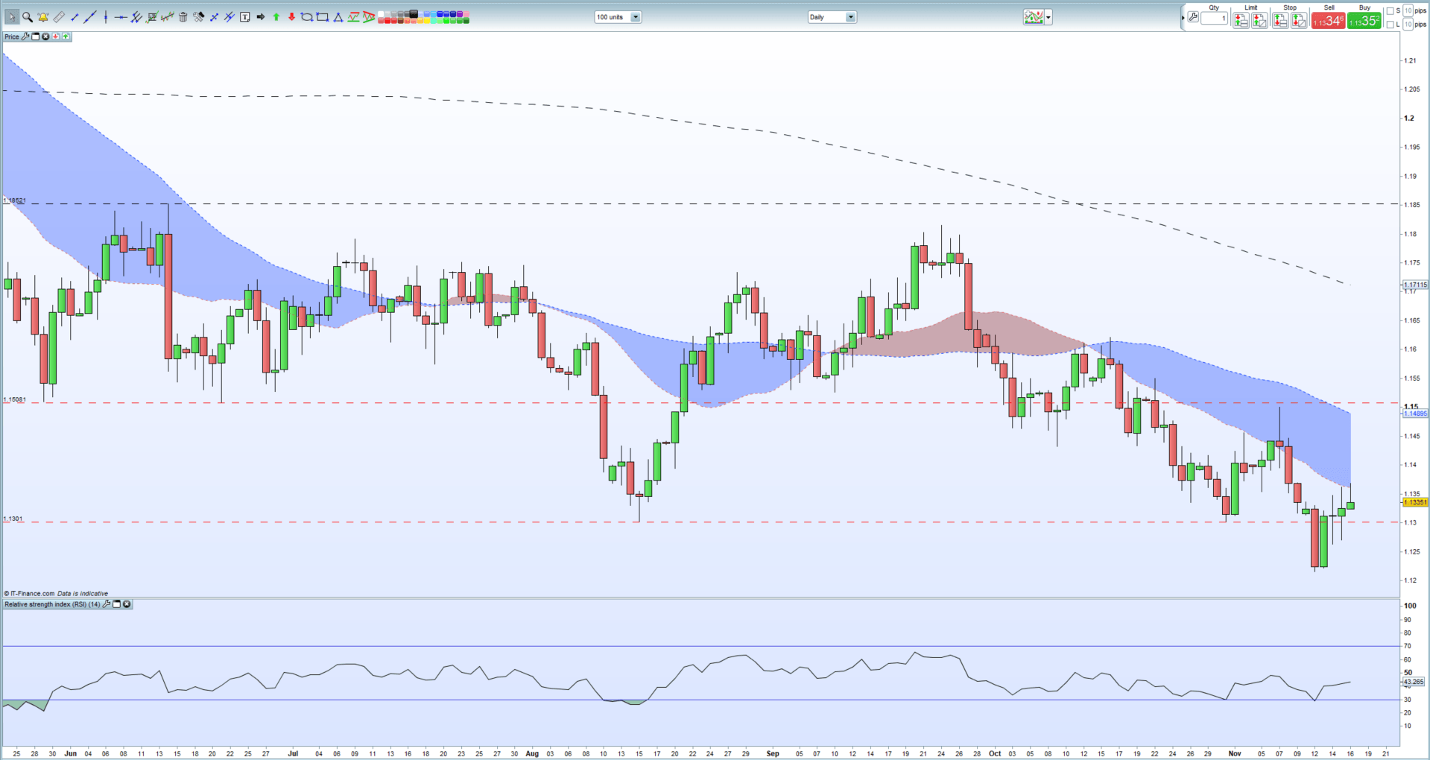Select the regression line tool

(x=168, y=17)
